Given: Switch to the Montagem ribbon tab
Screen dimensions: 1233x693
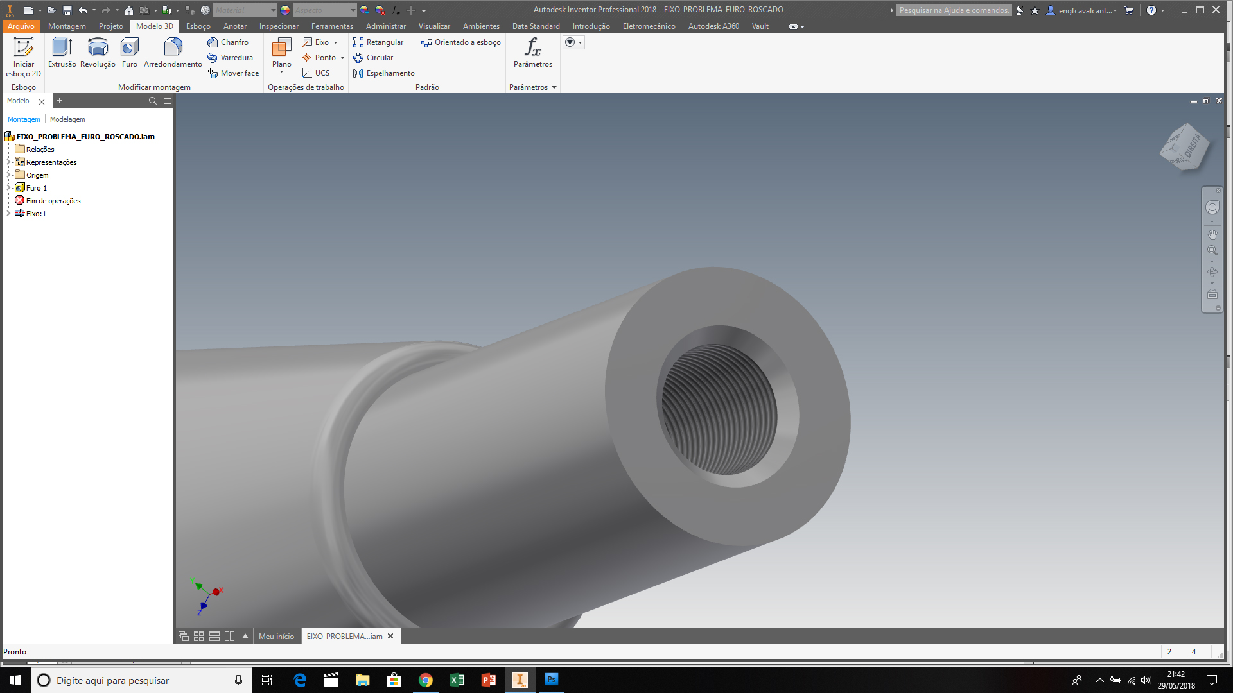Looking at the screenshot, I should [x=66, y=26].
